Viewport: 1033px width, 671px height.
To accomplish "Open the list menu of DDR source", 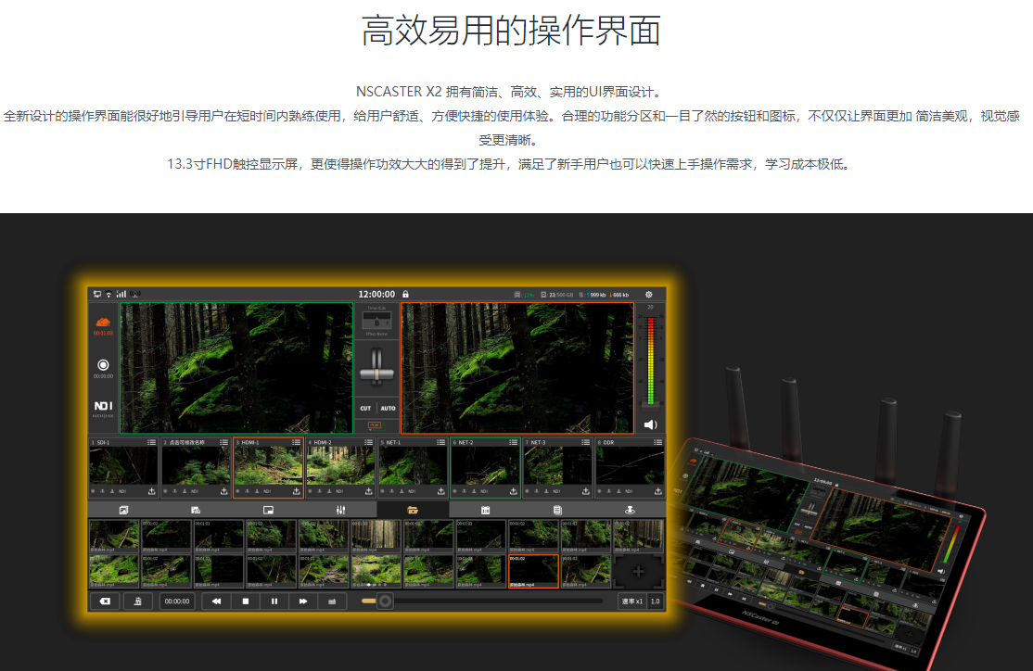I will 658,442.
